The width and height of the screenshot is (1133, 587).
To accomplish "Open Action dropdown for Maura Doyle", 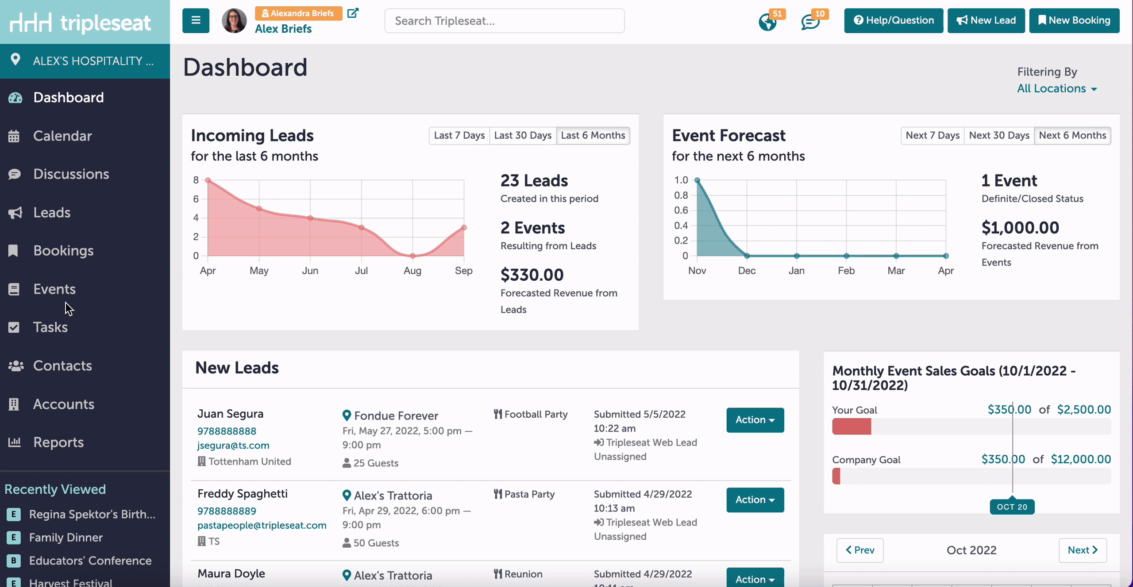I will (755, 577).
